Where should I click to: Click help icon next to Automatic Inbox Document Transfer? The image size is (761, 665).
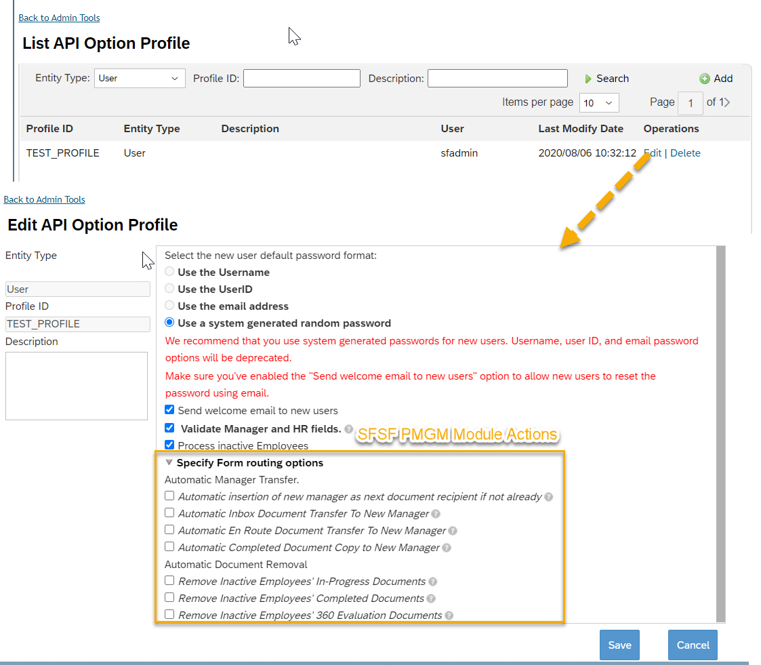436,514
